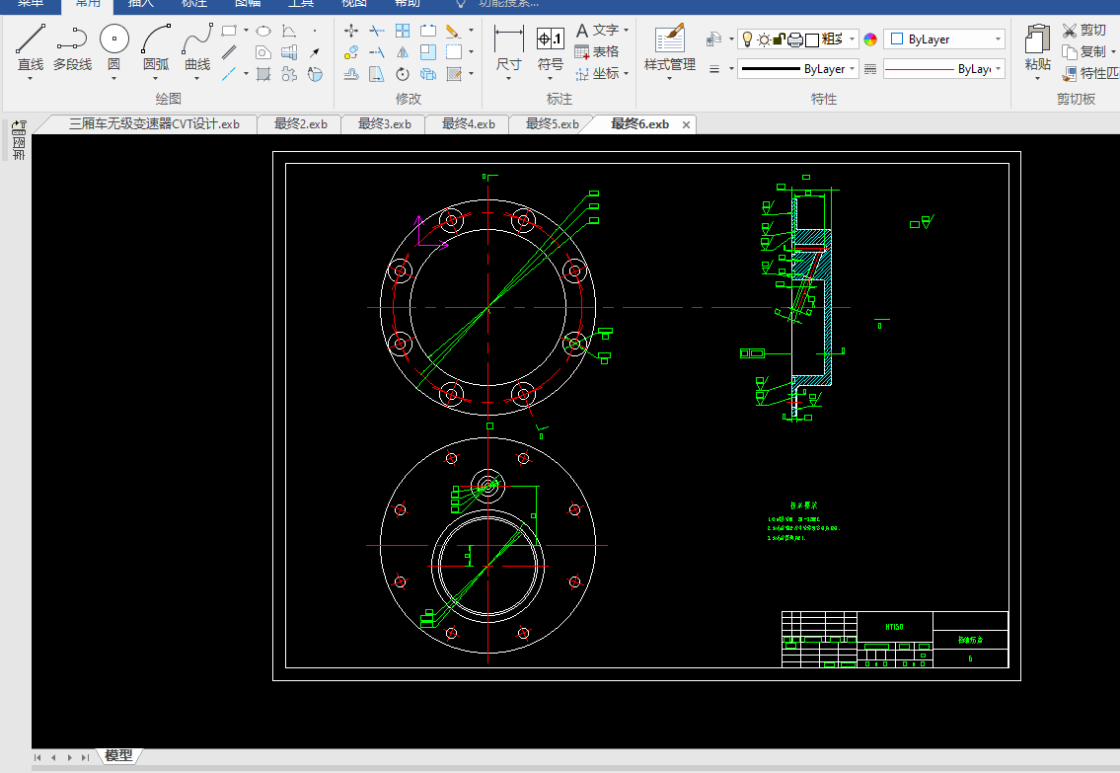Viewport: 1120px width, 773px height.
Task: Open the black linetype ByLayer dropdown
Action: coord(799,69)
